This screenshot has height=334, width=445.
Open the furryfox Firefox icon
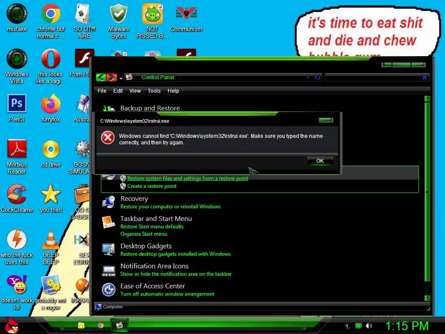coord(50,108)
